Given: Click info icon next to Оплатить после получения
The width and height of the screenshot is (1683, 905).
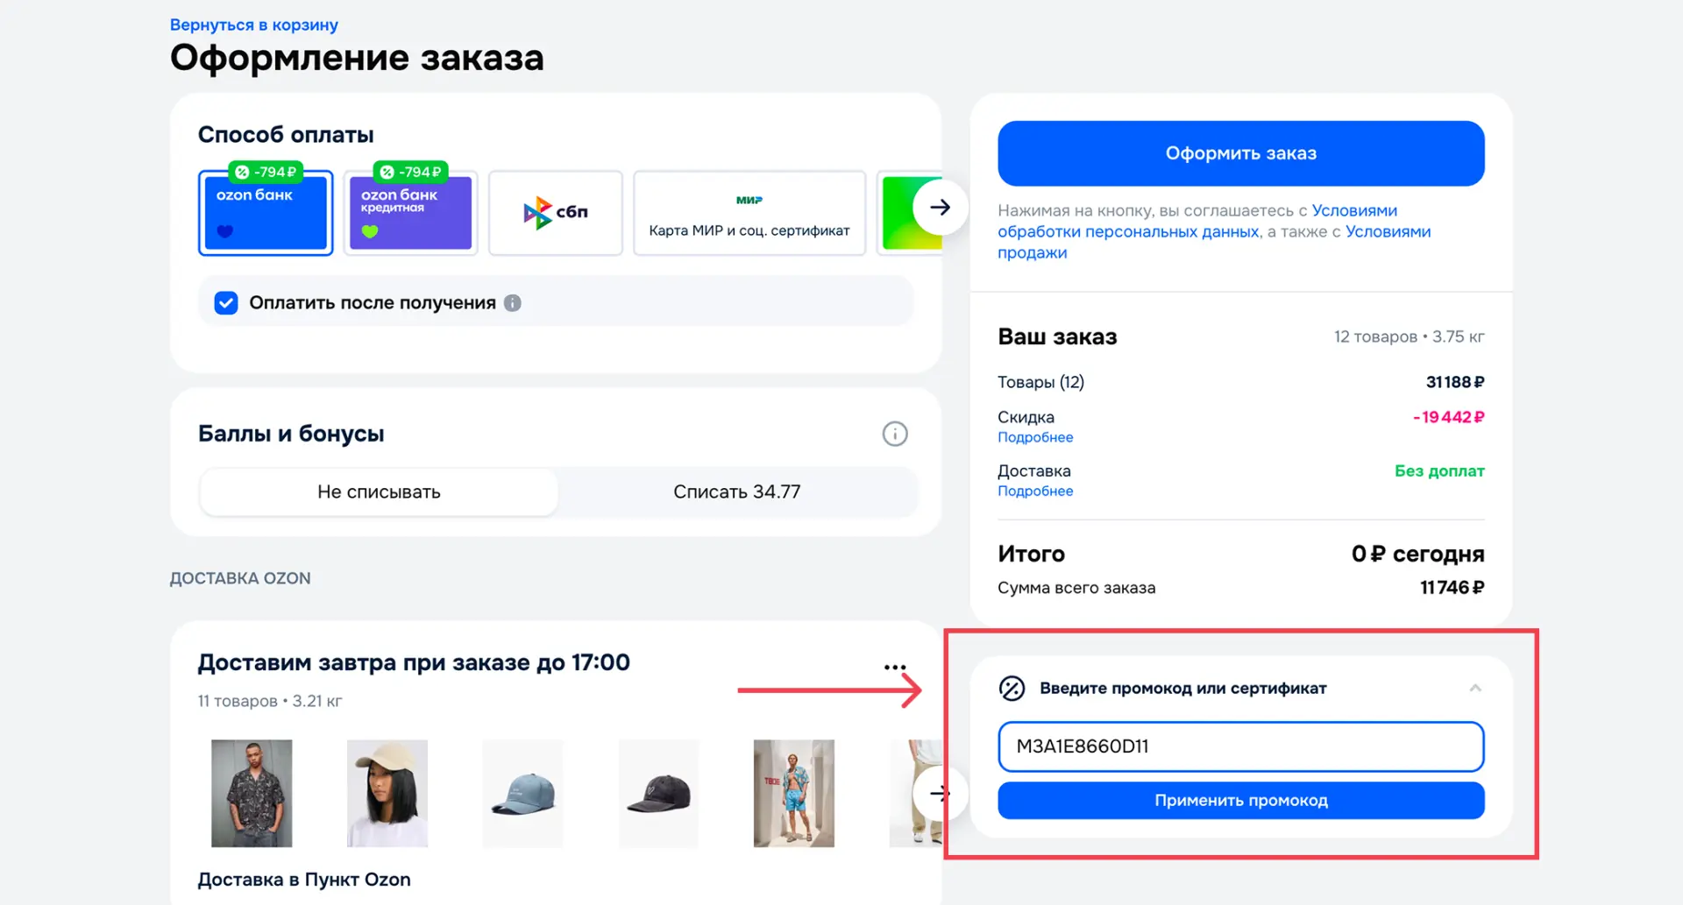Looking at the screenshot, I should (513, 303).
